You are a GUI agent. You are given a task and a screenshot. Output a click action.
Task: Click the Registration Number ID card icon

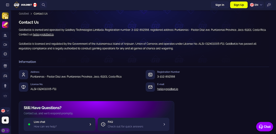point(150,75)
